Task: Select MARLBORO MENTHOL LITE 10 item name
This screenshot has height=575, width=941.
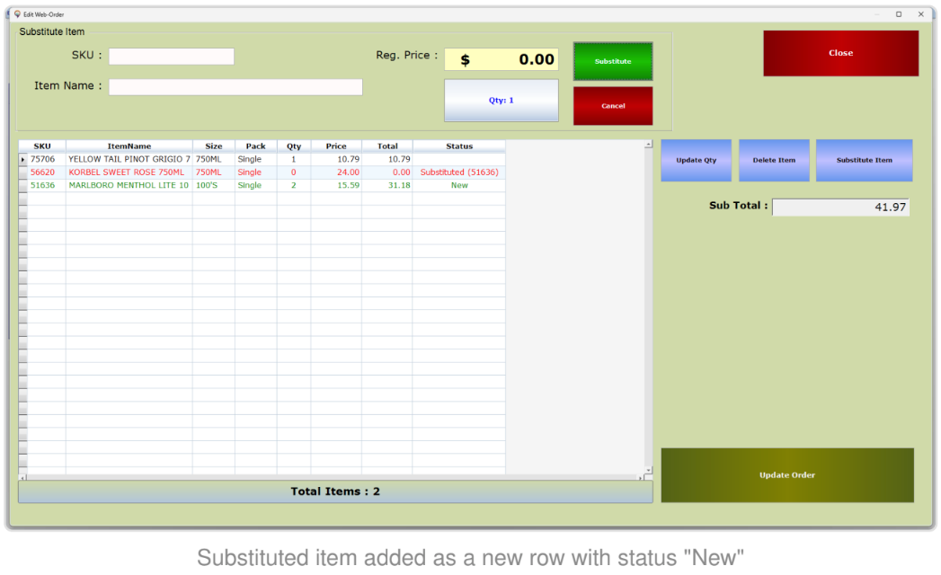Action: [x=129, y=185]
